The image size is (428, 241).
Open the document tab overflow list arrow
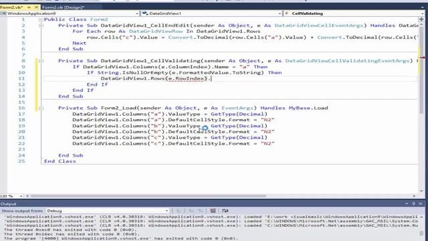pos(423,7)
